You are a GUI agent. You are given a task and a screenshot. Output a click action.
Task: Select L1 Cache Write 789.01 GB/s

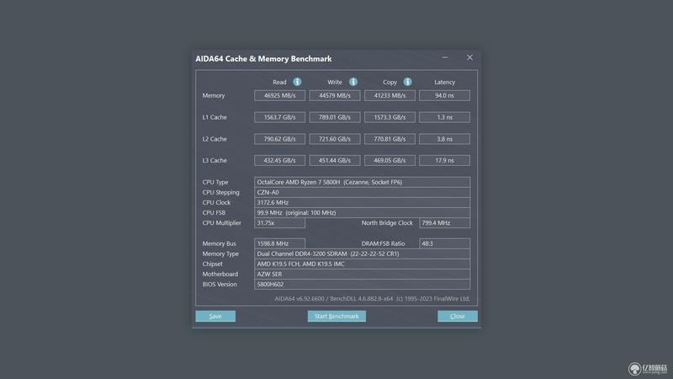point(335,117)
